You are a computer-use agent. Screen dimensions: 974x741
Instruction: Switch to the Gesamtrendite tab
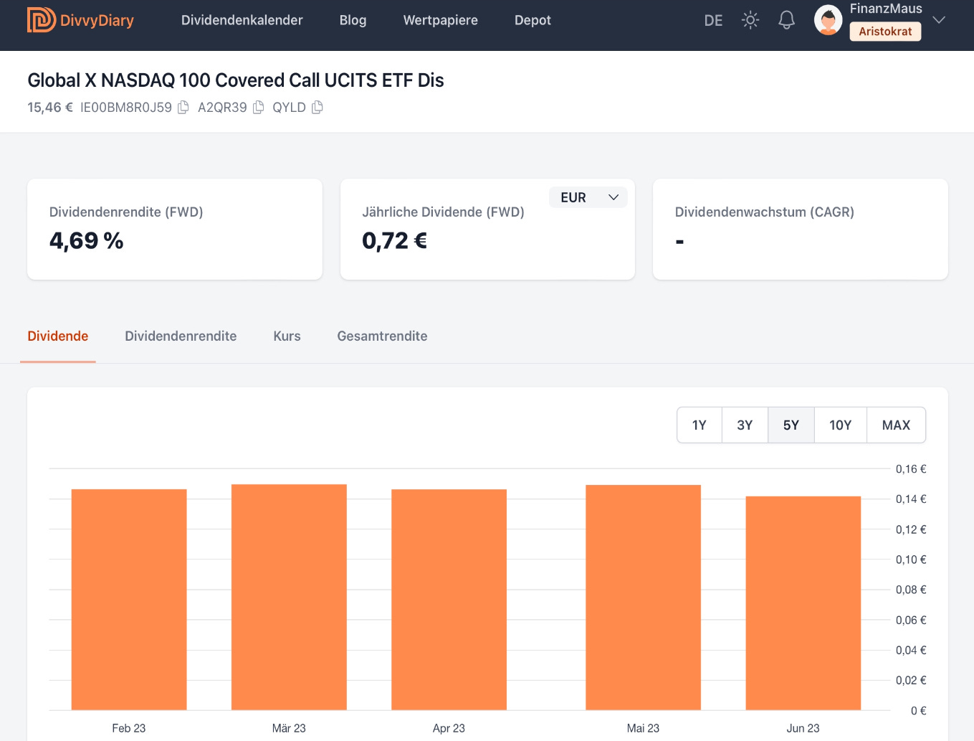(x=382, y=336)
